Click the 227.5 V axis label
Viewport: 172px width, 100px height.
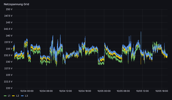tap(8, 68)
